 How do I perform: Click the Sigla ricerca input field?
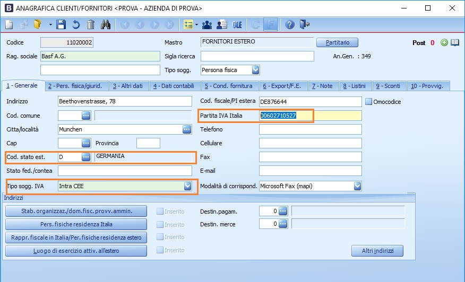tap(257, 56)
